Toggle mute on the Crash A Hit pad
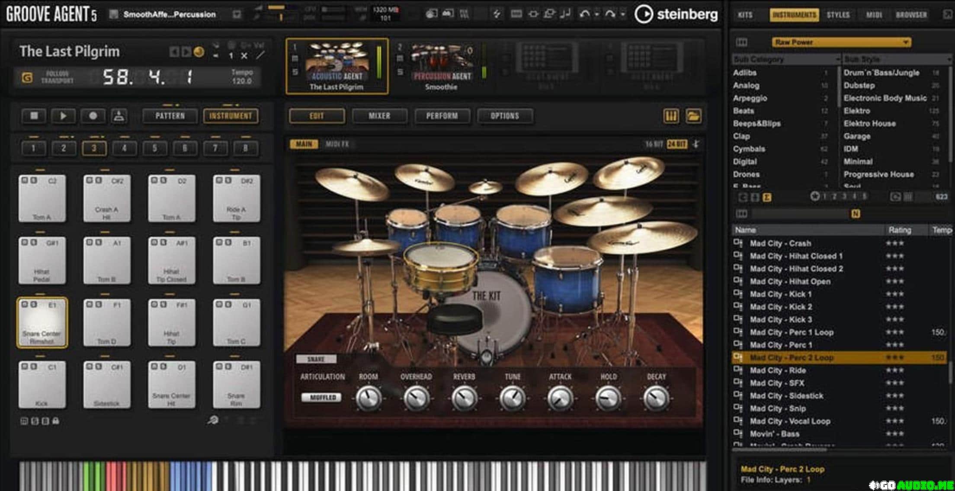The image size is (955, 491). pos(89,180)
